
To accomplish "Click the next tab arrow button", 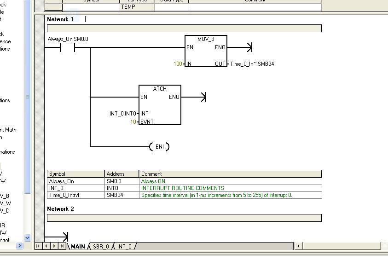I will coord(54,246).
